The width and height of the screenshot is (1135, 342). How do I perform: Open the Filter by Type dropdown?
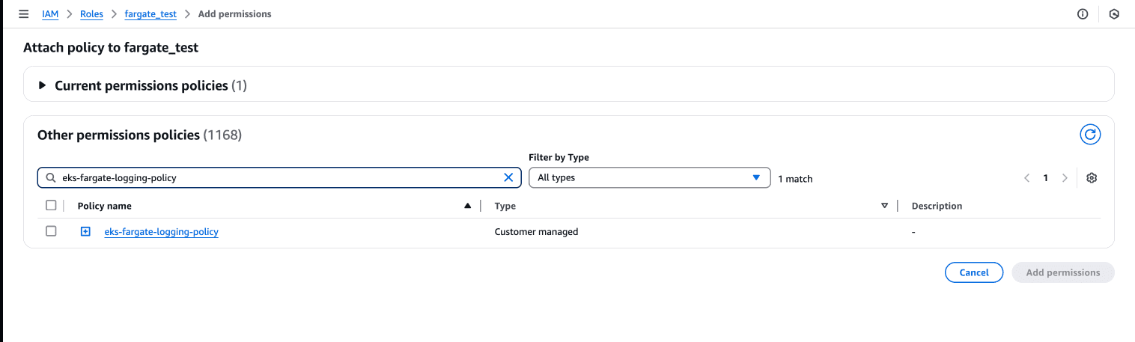pos(649,178)
